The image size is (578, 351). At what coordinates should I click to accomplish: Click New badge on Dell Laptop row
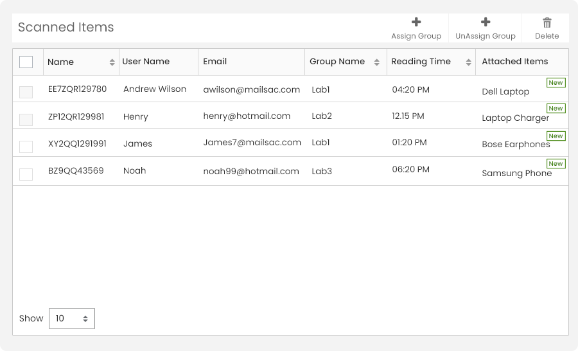[x=556, y=83]
